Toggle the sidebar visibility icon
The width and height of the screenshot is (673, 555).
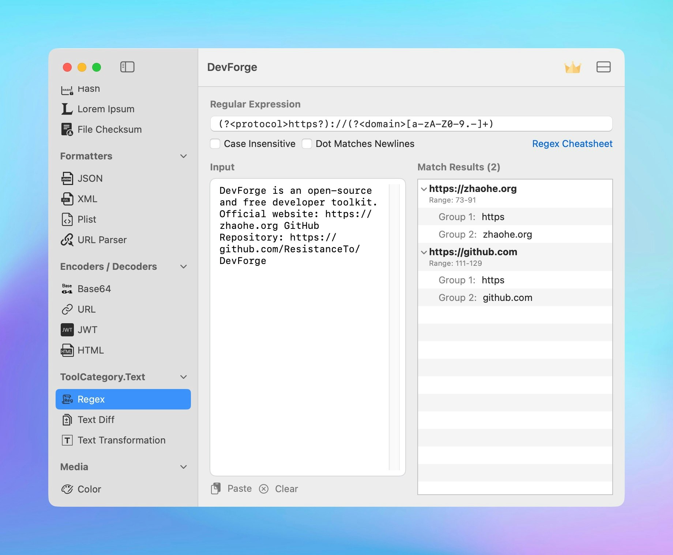pyautogui.click(x=127, y=67)
